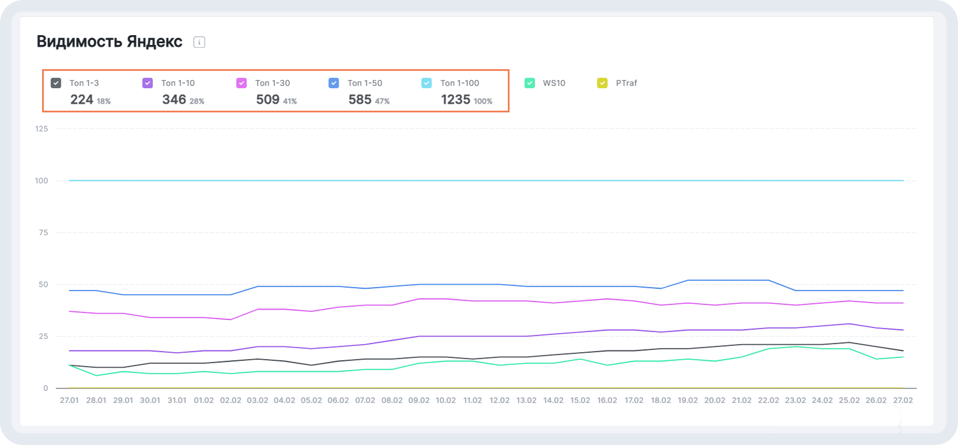Viewport: 958px width, 445px height.
Task: Click the 18% percentage label
Action: click(x=104, y=101)
